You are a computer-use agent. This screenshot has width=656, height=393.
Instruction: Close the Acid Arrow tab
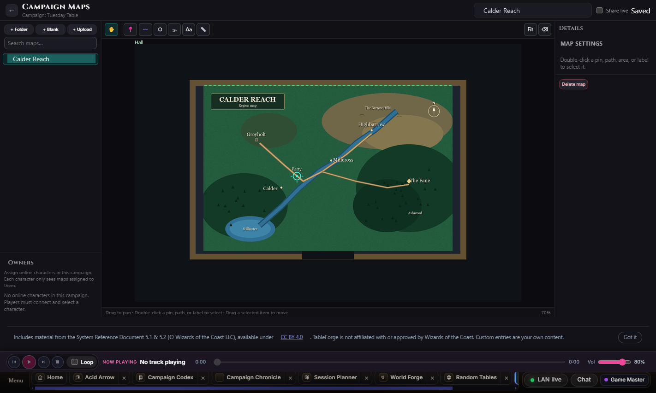pos(124,378)
